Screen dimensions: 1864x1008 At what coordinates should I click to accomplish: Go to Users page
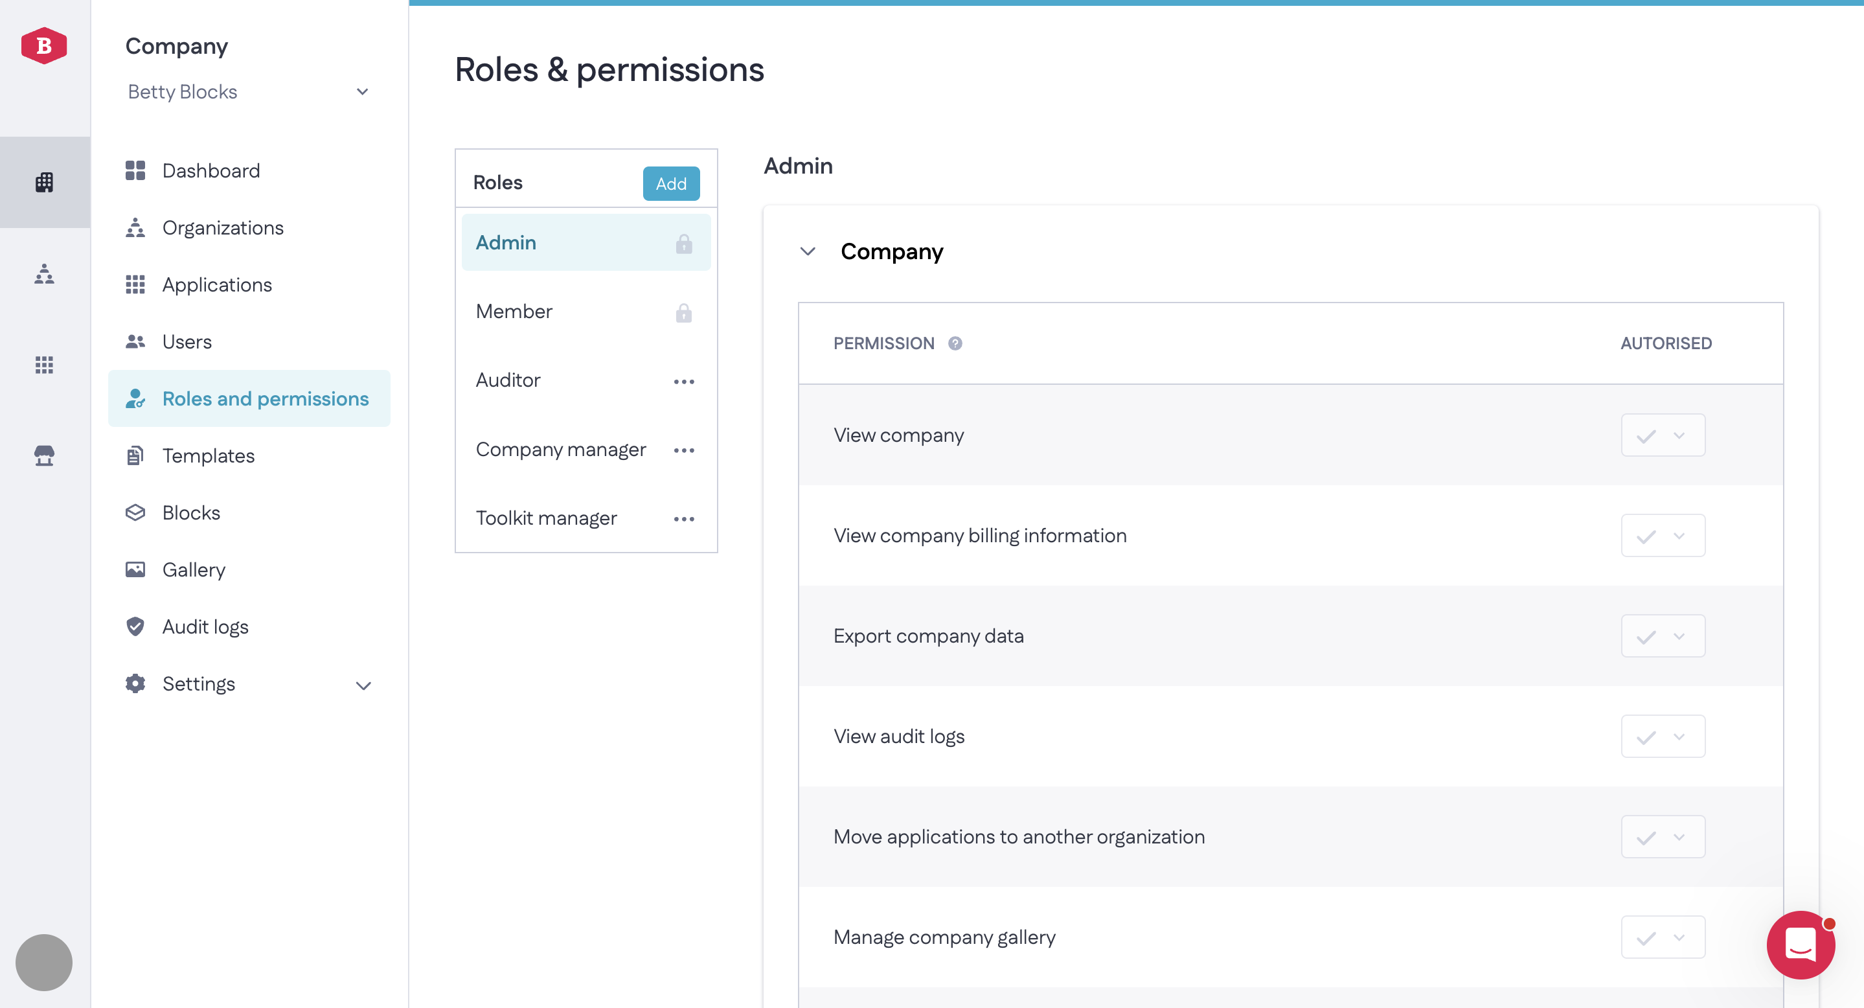pos(249,341)
